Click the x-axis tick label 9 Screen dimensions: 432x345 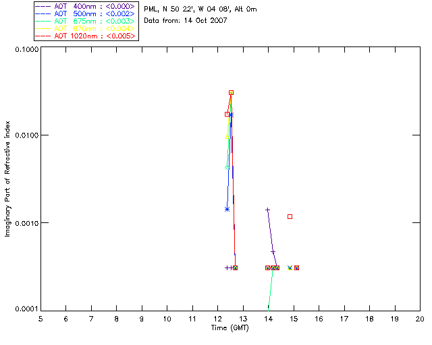coord(142,319)
